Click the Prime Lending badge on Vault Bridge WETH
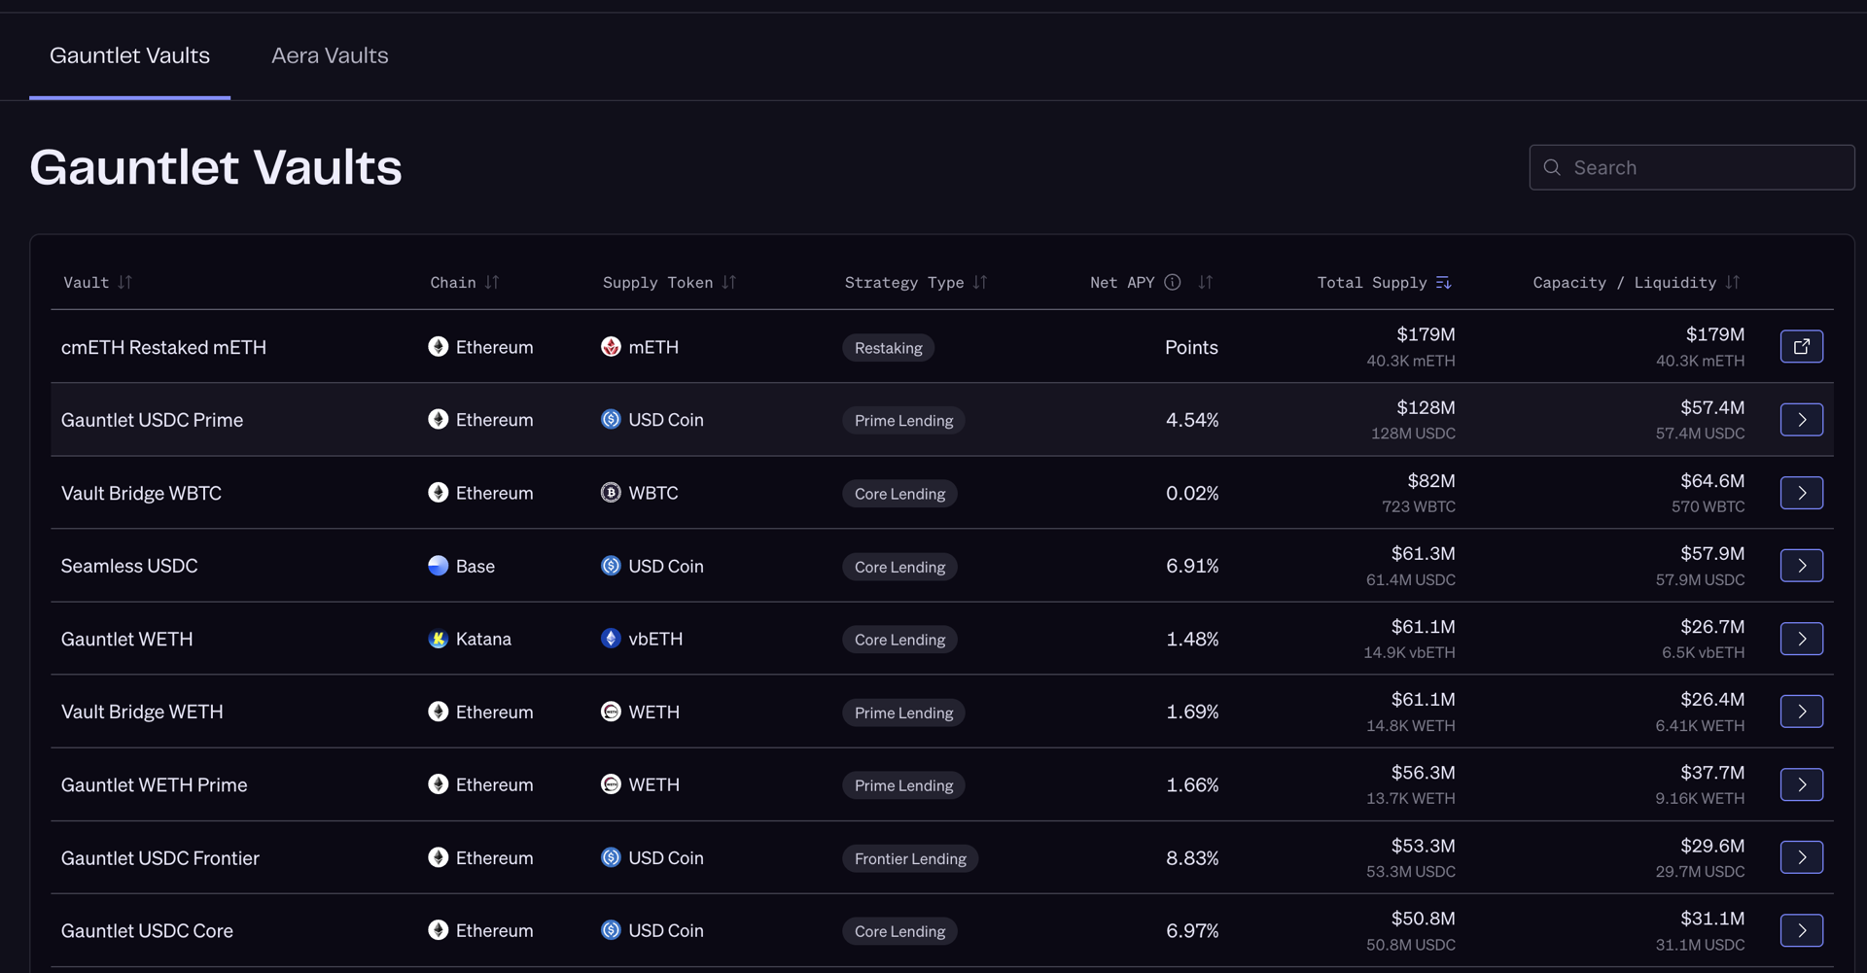1867x973 pixels. point(902,712)
